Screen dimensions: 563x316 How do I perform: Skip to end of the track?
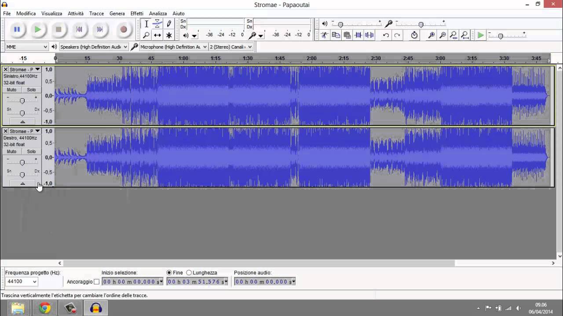point(100,29)
